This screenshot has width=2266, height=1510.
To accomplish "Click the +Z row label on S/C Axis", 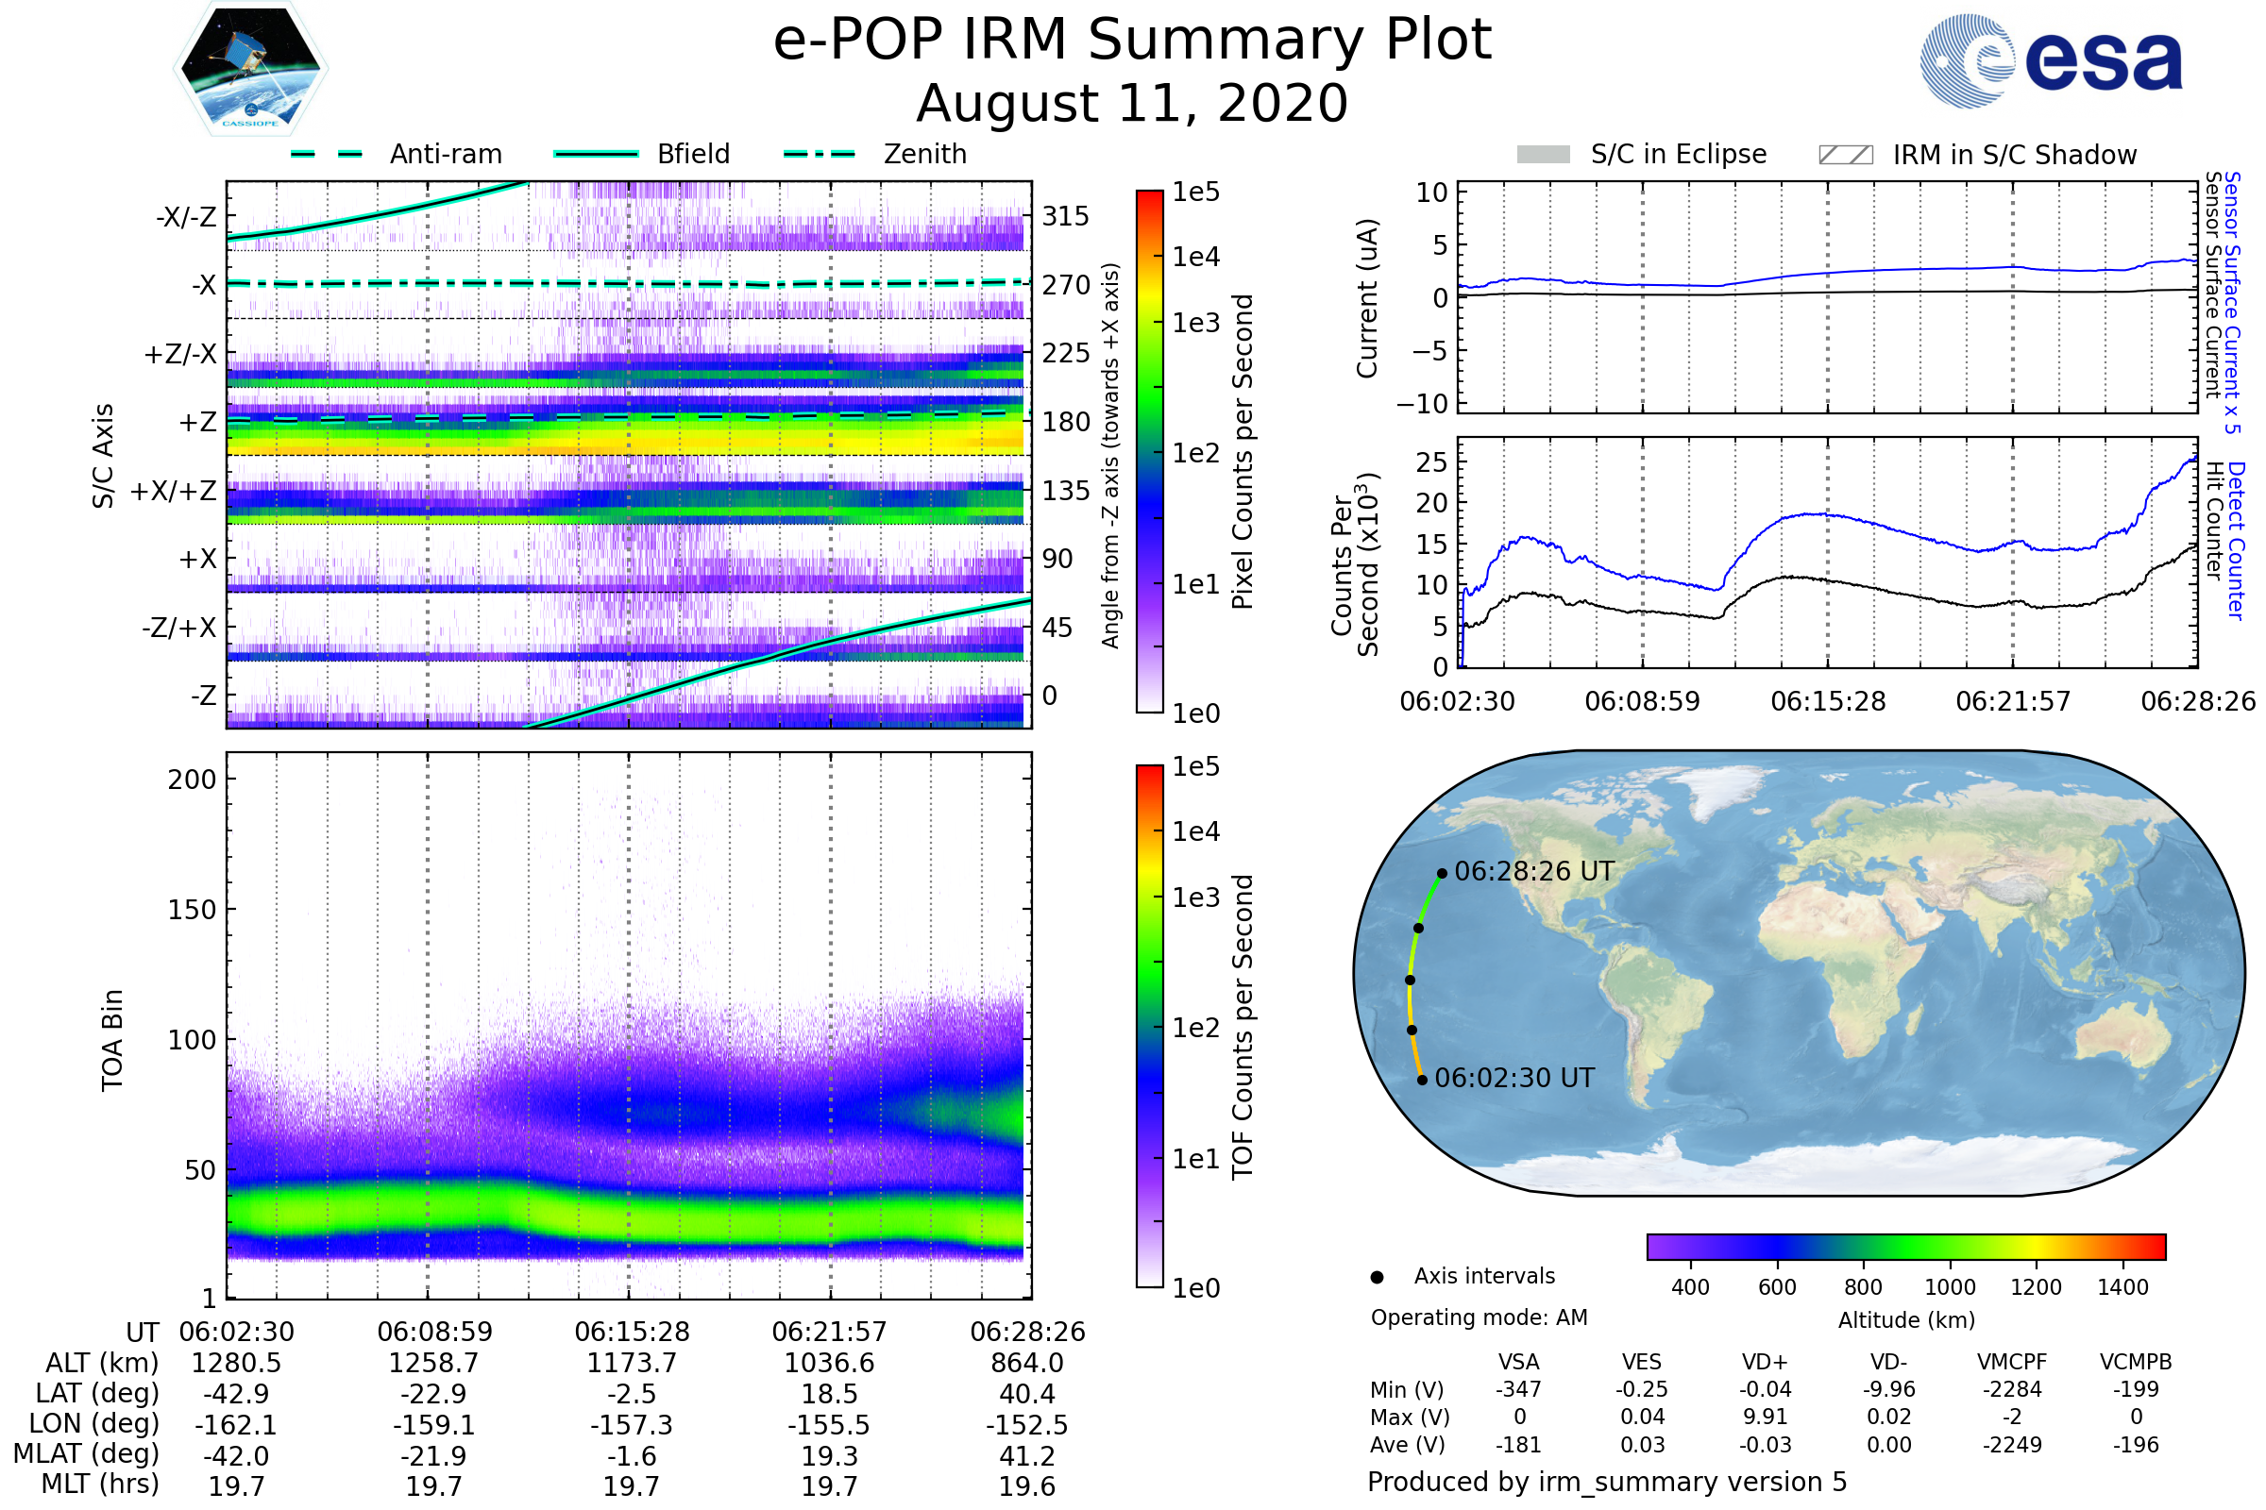I will click(x=197, y=422).
